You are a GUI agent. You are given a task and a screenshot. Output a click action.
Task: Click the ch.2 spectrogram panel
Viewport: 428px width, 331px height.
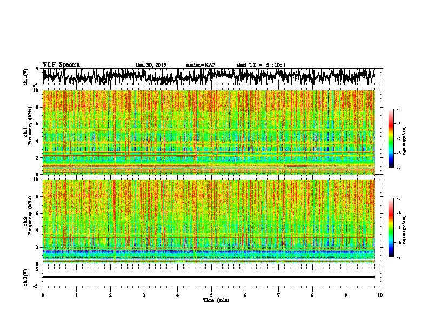coord(208,222)
